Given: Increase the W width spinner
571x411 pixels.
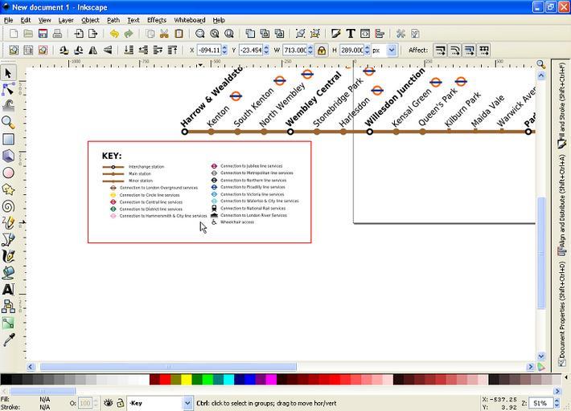Looking at the screenshot, I should 310,47.
